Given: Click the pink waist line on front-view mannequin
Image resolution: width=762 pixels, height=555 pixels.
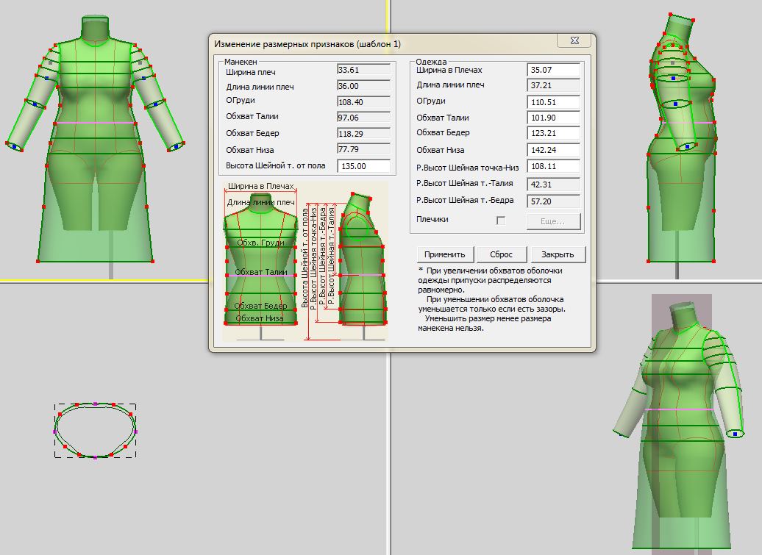Looking at the screenshot, I should (x=93, y=123).
